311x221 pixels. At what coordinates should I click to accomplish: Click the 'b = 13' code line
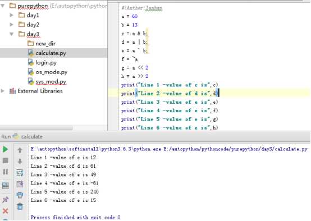click(129, 25)
